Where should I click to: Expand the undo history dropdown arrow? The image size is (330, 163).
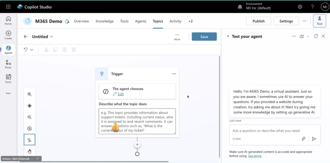(32, 50)
